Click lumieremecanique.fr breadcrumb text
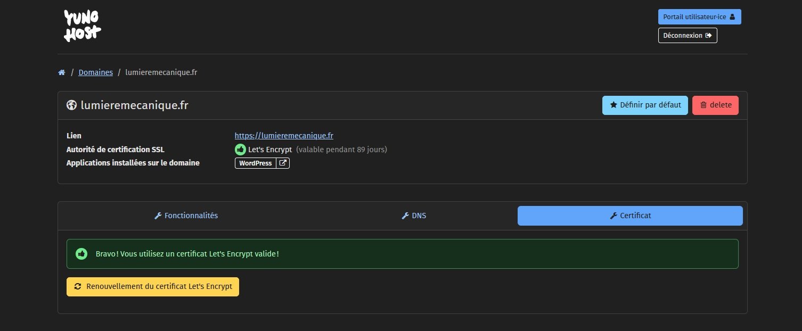Image resolution: width=802 pixels, height=331 pixels. [x=161, y=72]
